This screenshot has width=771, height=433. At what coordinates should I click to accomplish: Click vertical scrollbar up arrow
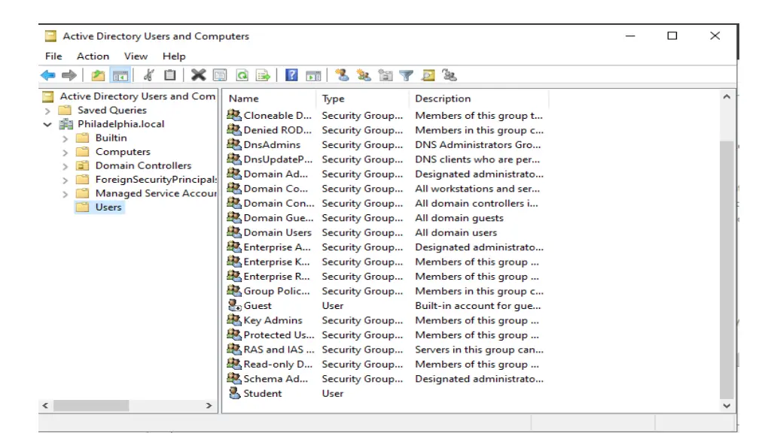tap(727, 97)
